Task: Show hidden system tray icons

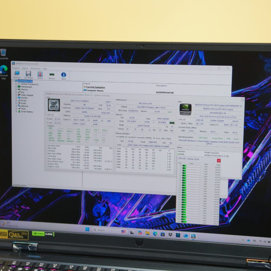Action: click(x=243, y=240)
